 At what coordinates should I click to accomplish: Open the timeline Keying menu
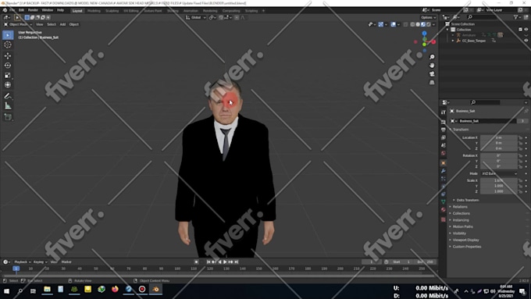tap(40, 262)
